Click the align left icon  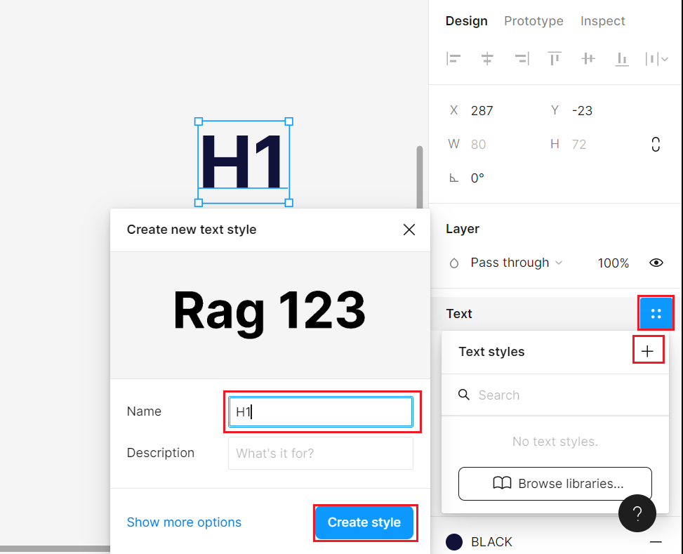[x=453, y=59]
